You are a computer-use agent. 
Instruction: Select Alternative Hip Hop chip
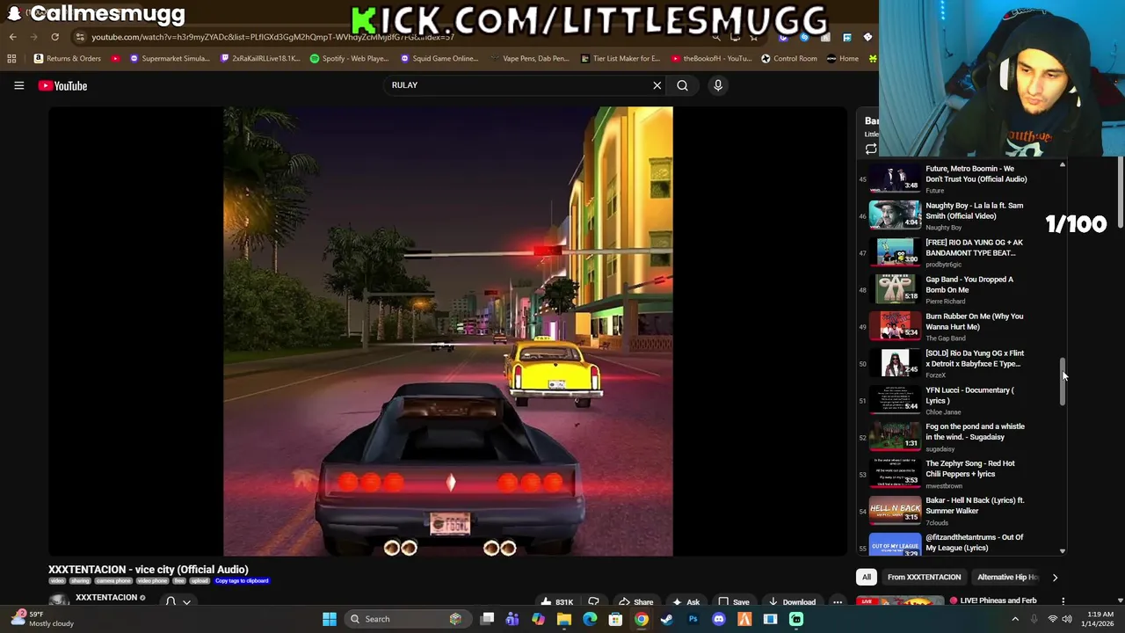tap(1007, 577)
